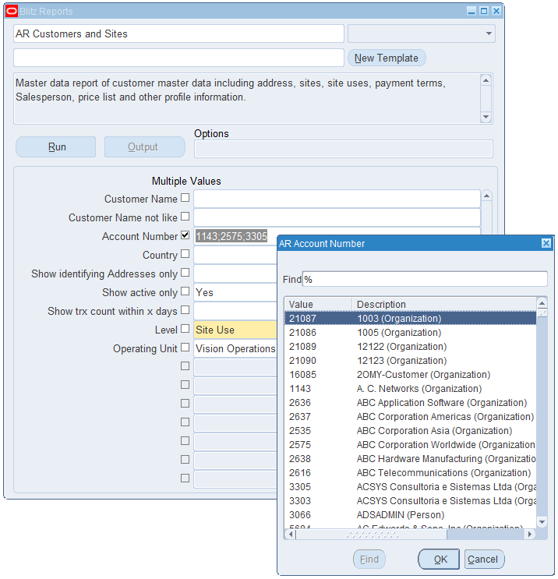Click the account list scroll down arrow
The height and width of the screenshot is (579, 558).
(x=542, y=522)
